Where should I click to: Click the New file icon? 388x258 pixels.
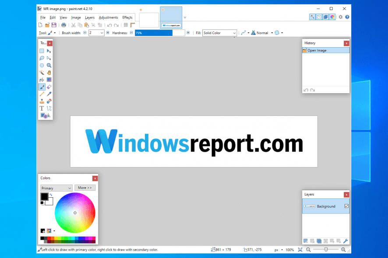click(41, 25)
